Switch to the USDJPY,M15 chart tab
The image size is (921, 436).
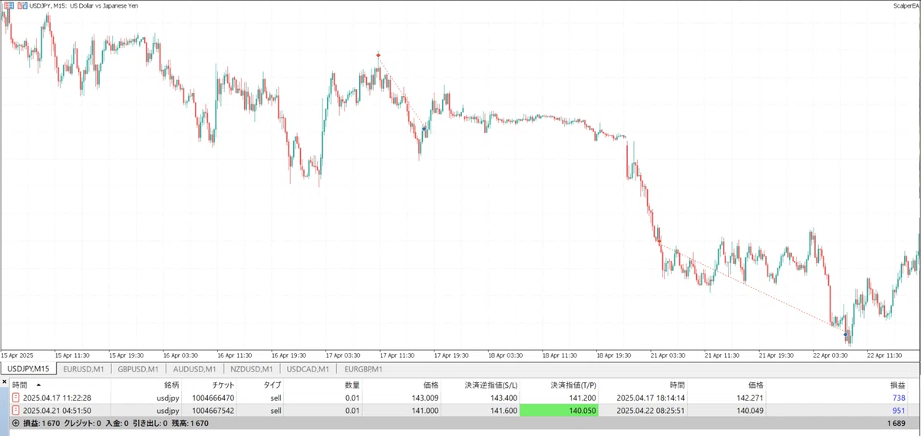point(28,369)
